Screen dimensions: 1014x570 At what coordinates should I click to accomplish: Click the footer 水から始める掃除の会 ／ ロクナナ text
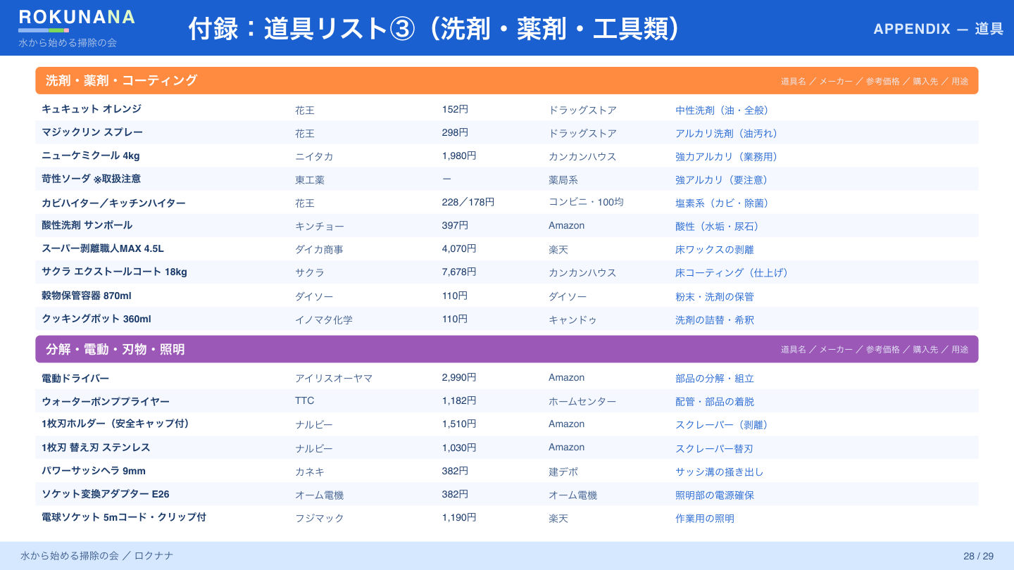click(97, 556)
